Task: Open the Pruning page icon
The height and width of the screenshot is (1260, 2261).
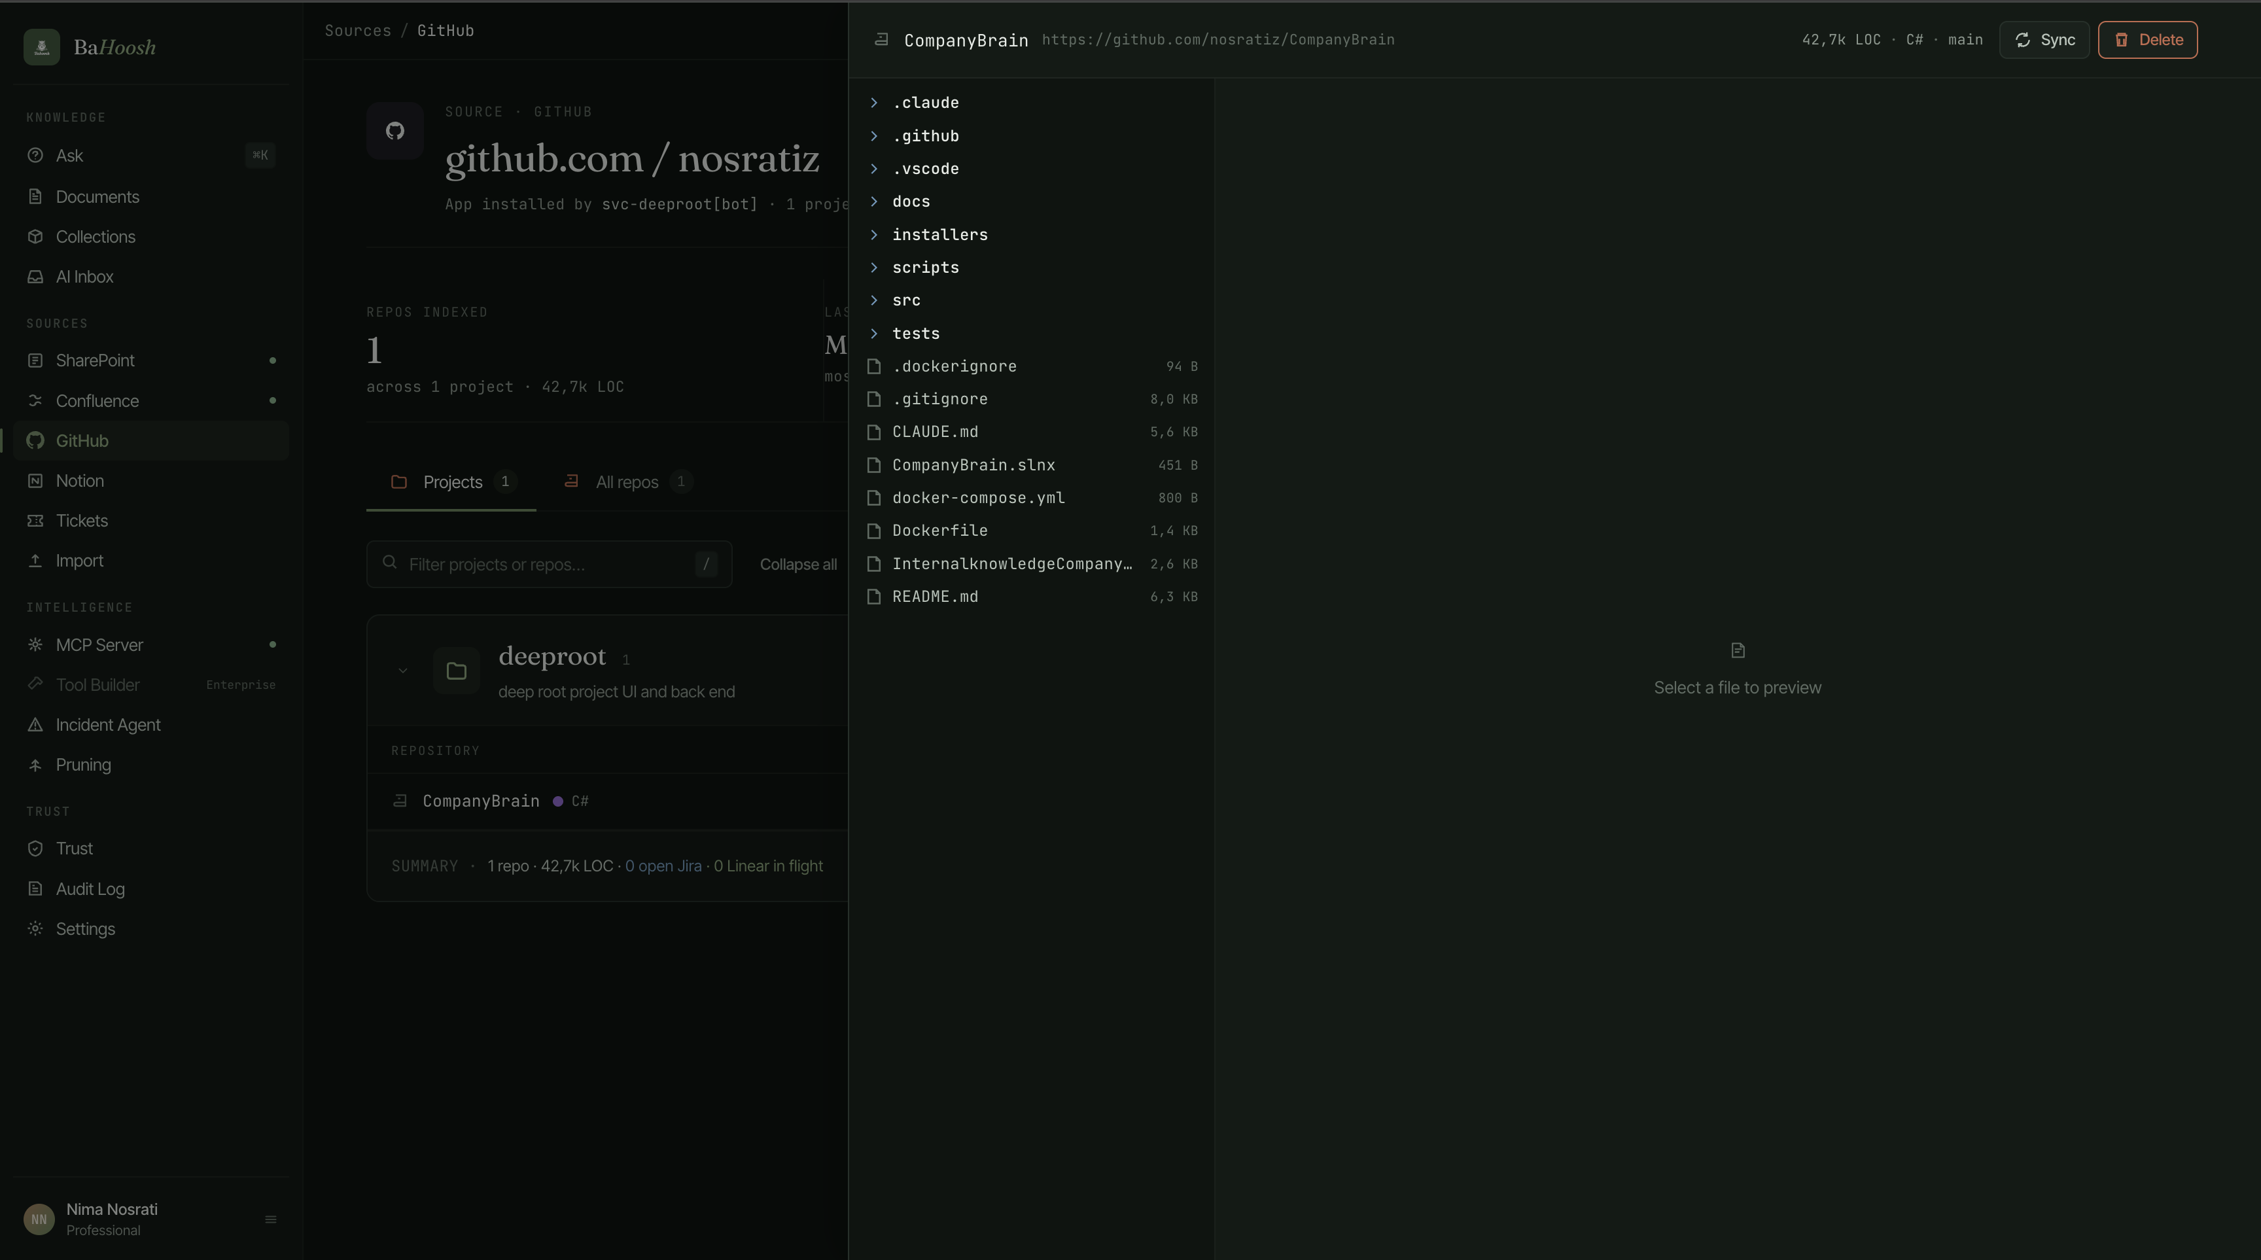Action: [x=35, y=765]
